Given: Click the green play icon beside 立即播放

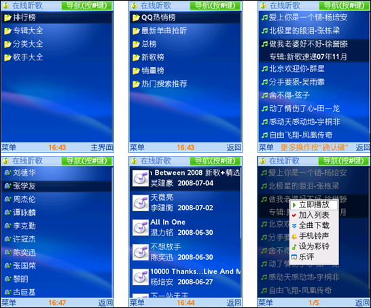Looking at the screenshot, I should coord(294,205).
